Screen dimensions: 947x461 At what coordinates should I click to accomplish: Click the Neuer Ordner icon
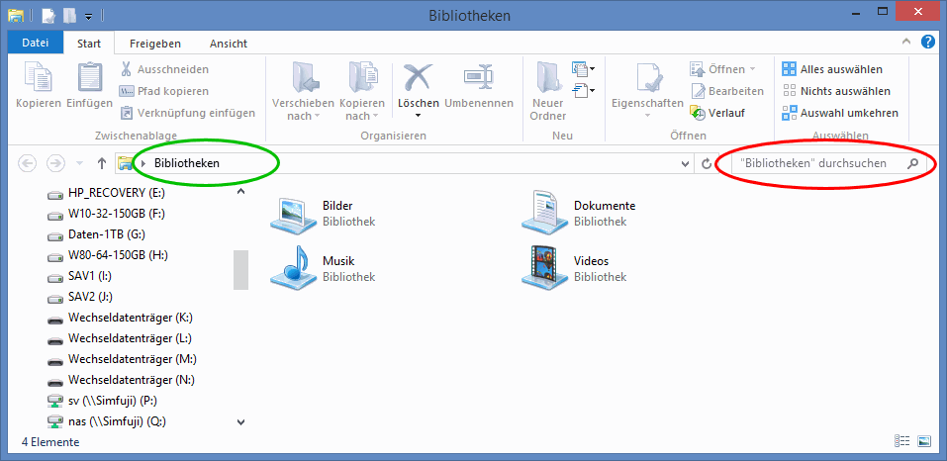point(547,78)
